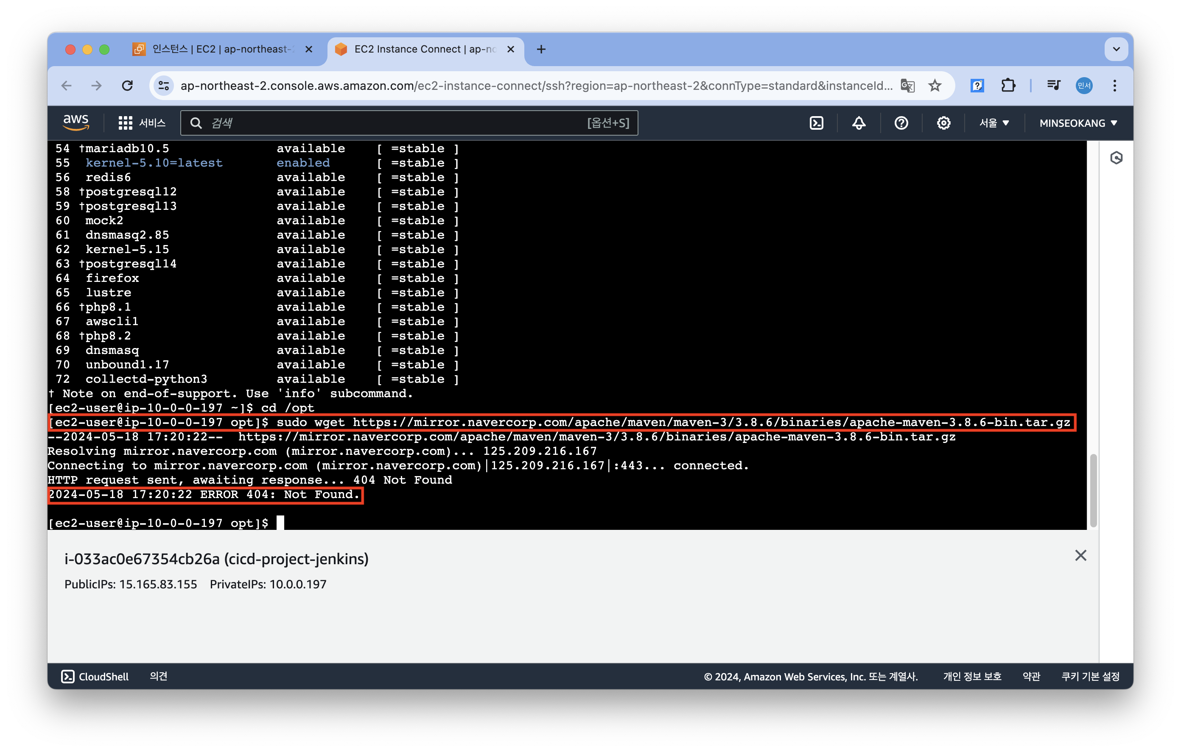
Task: Focus the AWS 검색 search field
Action: pyautogui.click(x=392, y=123)
